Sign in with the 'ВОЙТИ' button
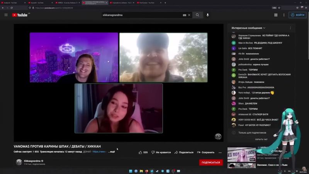Image resolution: width=309 pixels, height=174 pixels. click(x=297, y=15)
